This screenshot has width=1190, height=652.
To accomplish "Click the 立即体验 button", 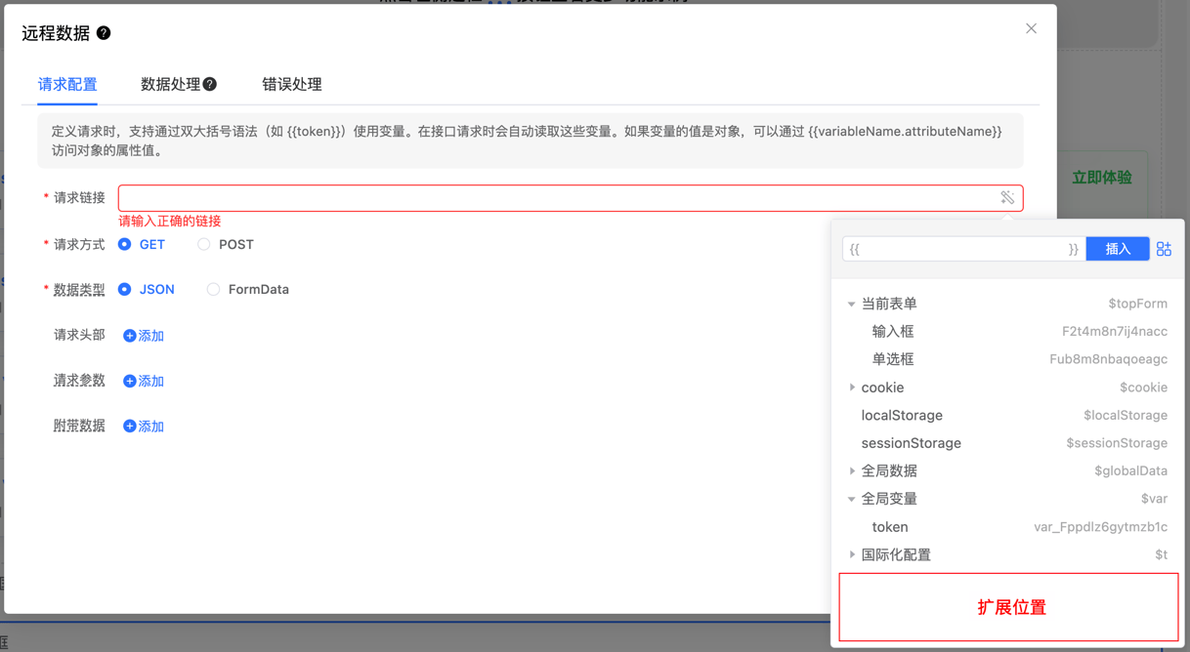I will click(x=1101, y=178).
